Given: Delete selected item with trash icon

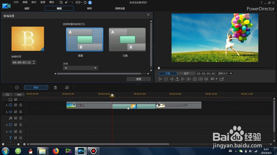Looking at the screenshot, I should (x=55, y=87).
